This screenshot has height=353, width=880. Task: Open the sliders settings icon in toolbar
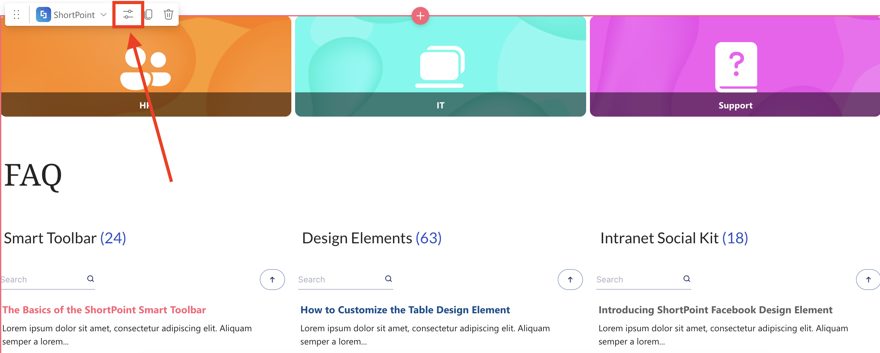[128, 15]
